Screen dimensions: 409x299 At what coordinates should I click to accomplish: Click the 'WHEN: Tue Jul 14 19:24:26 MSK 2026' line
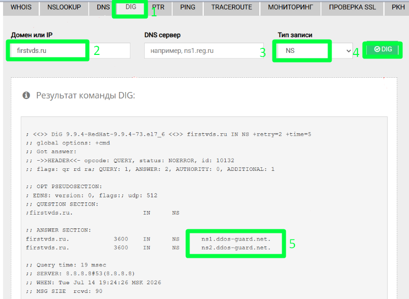(93, 282)
